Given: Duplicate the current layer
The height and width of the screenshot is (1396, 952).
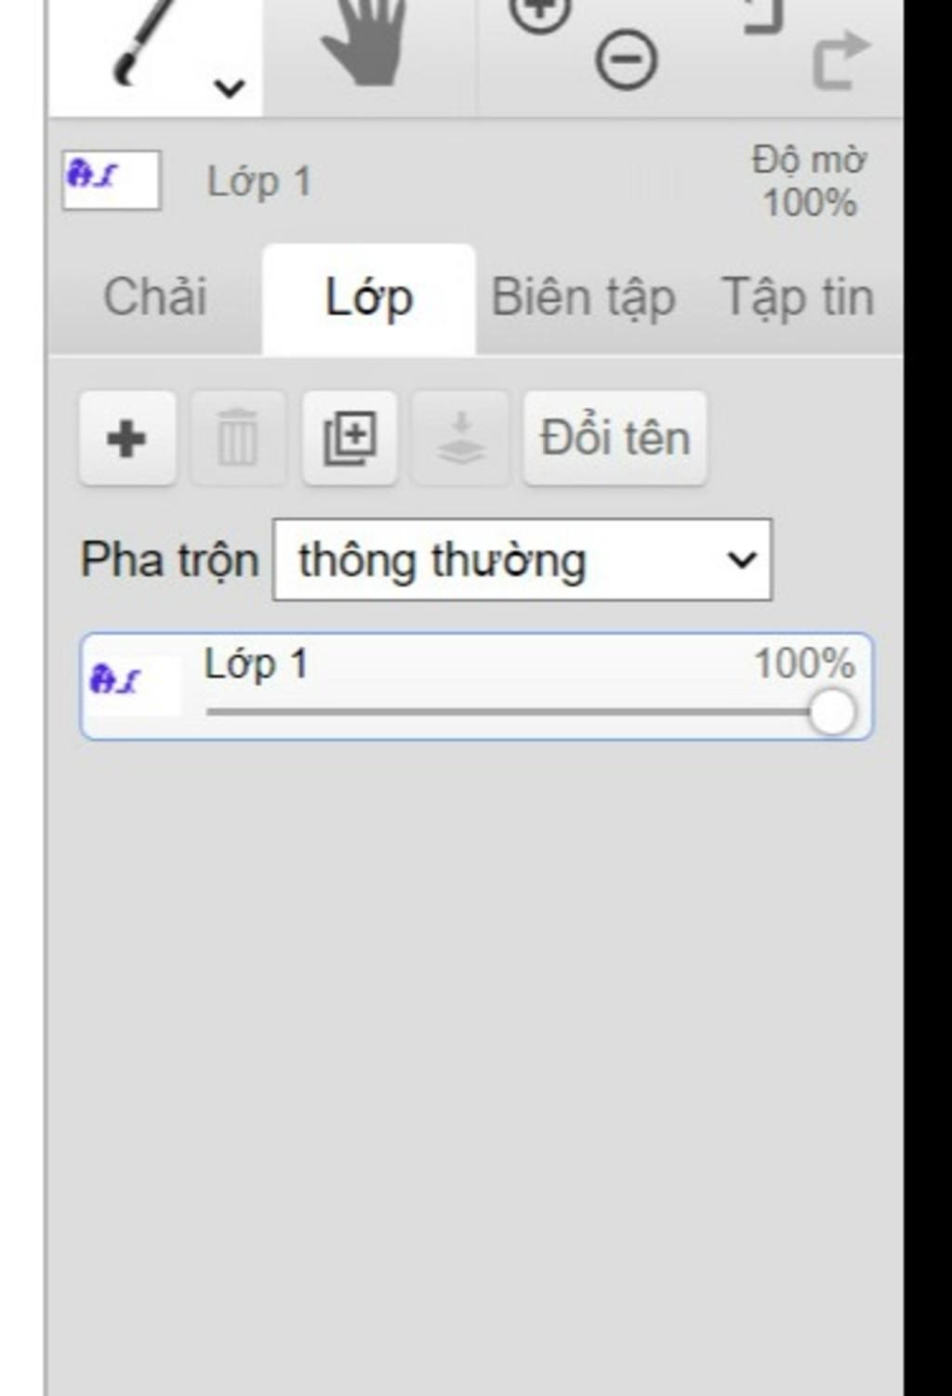Looking at the screenshot, I should tap(350, 439).
